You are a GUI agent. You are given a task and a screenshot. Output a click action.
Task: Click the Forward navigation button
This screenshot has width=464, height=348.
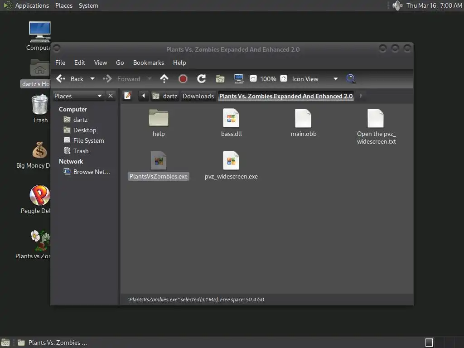point(121,79)
